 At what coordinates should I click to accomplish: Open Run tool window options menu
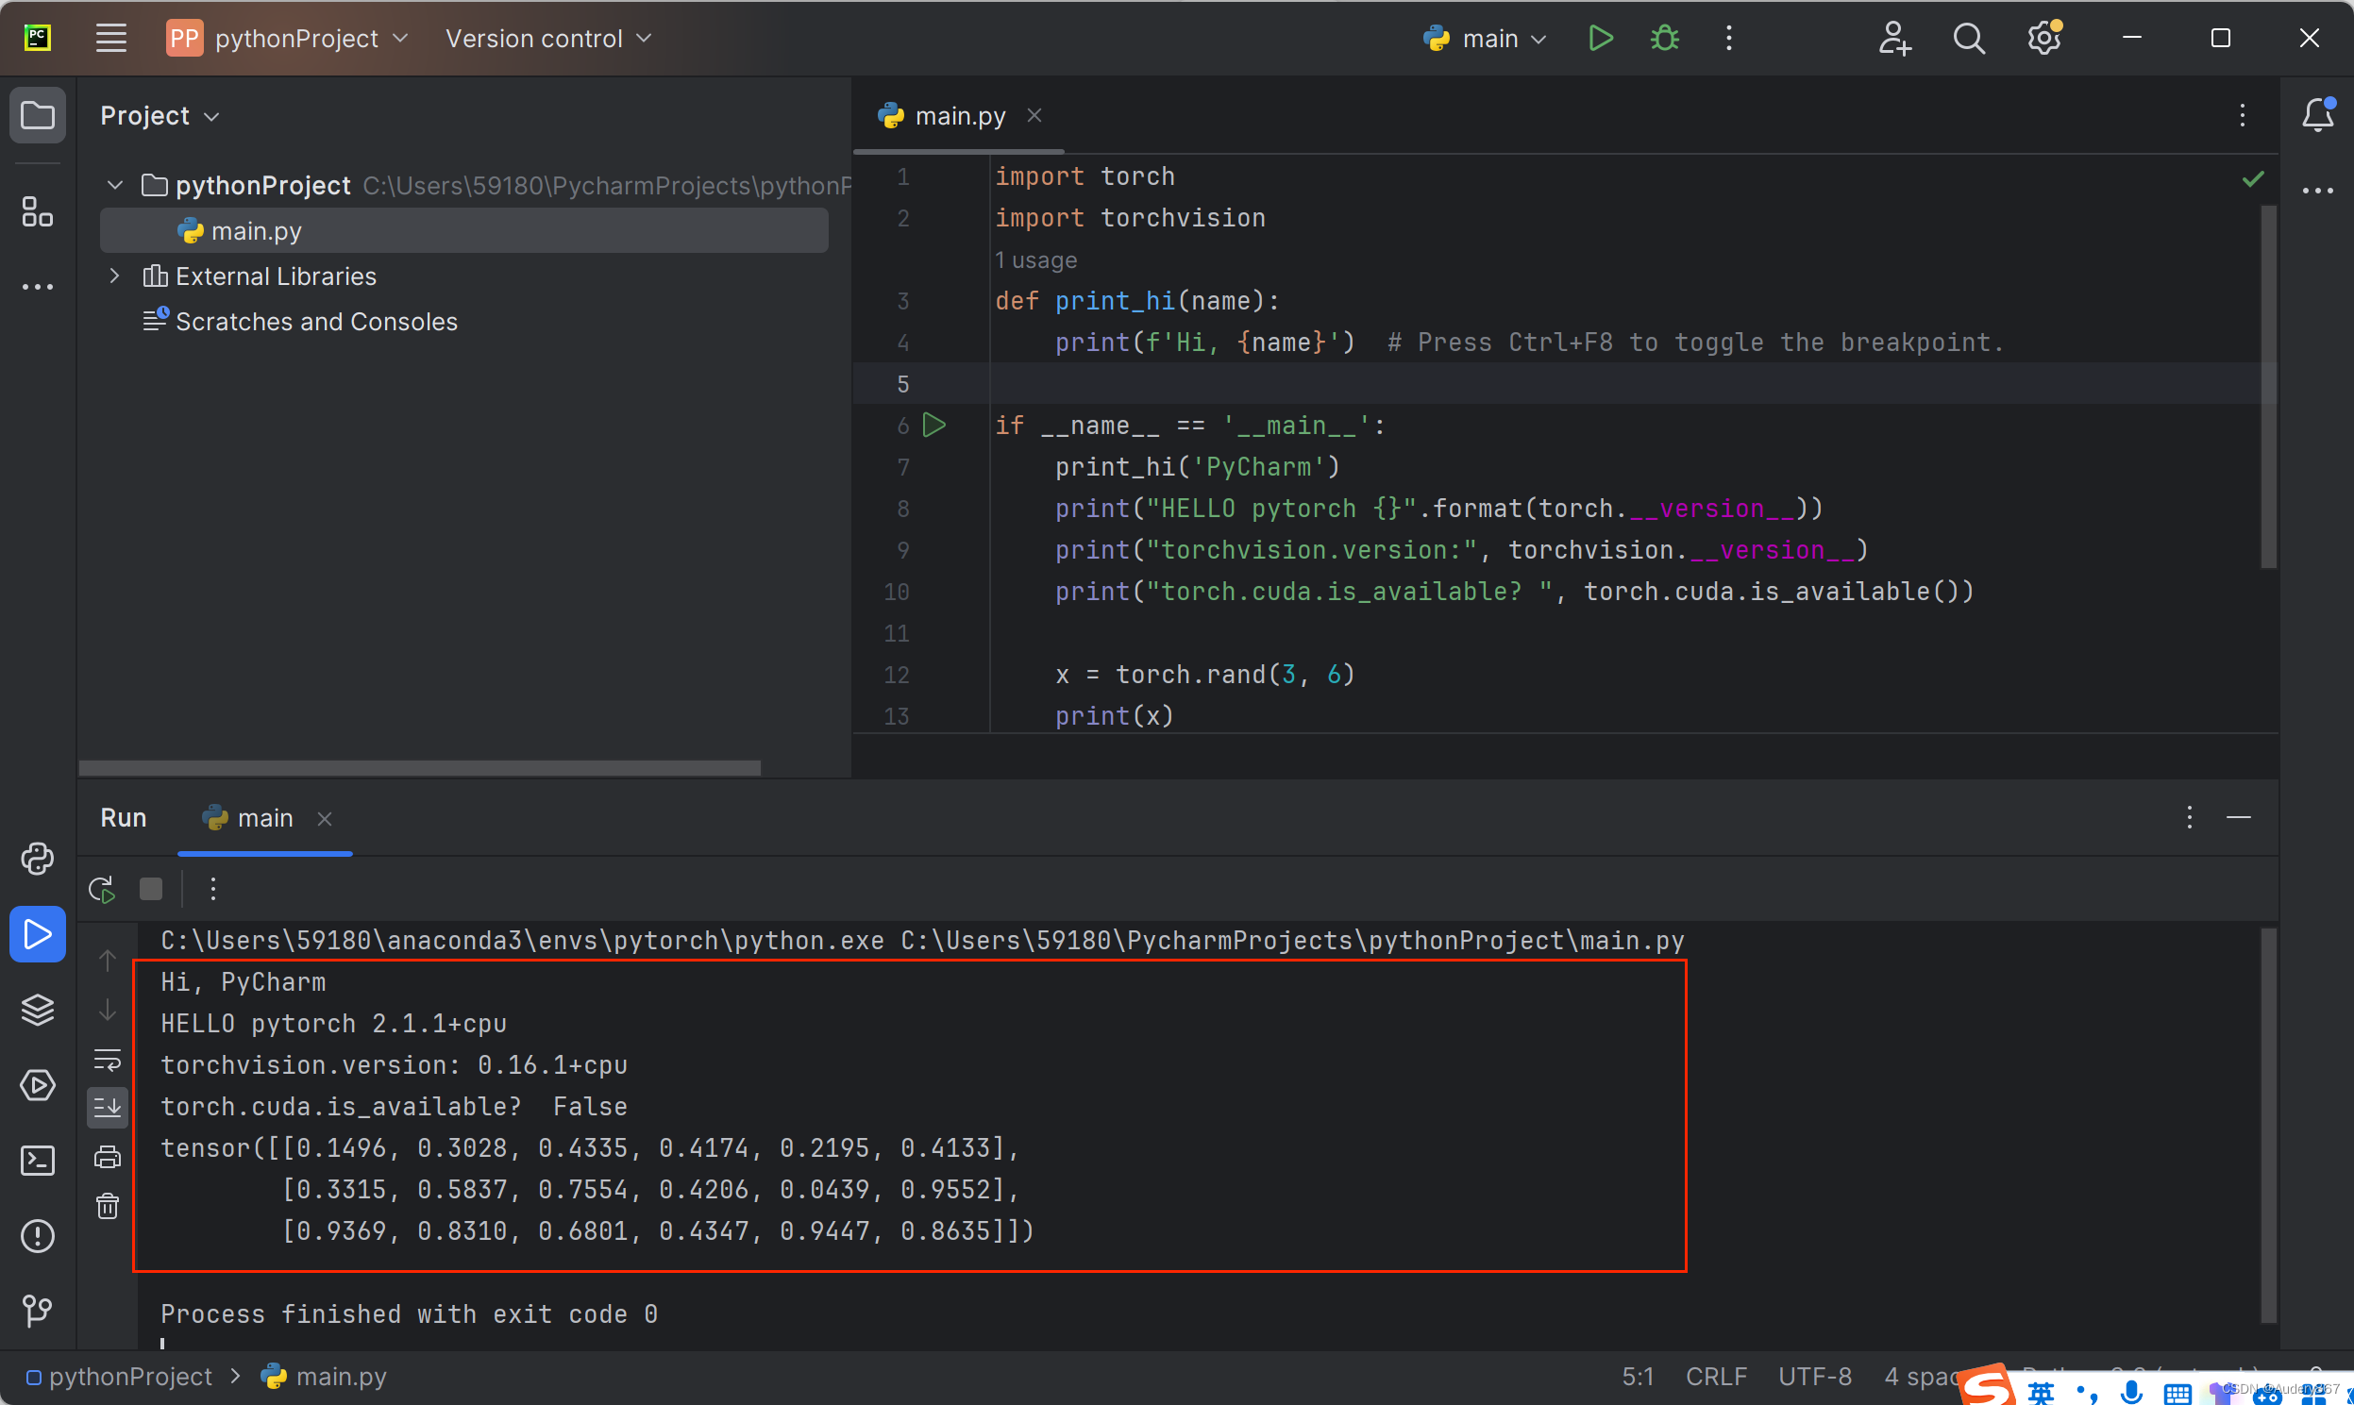point(2189,818)
